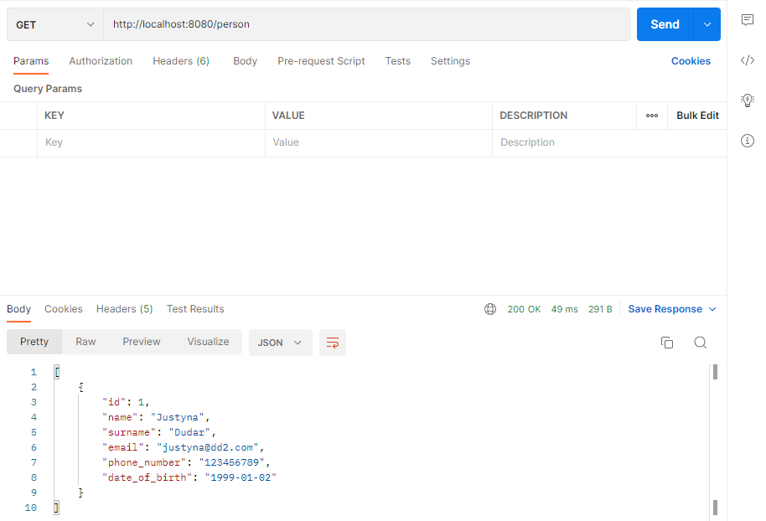Open the Tests tab
The image size is (766, 521).
(x=397, y=60)
